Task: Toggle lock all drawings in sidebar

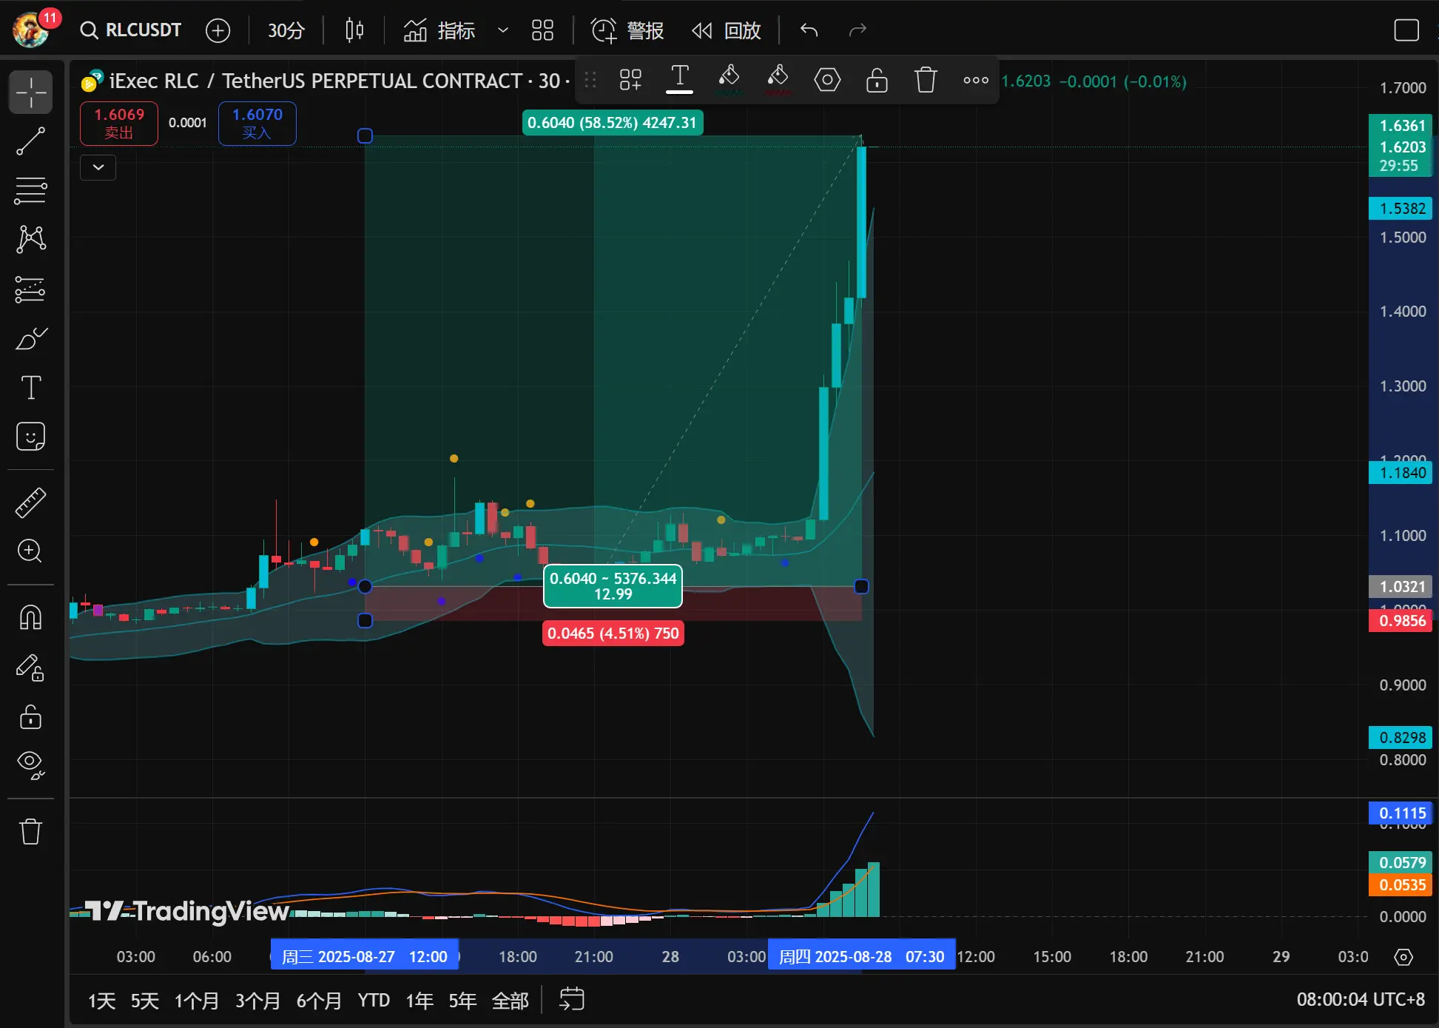Action: point(31,716)
